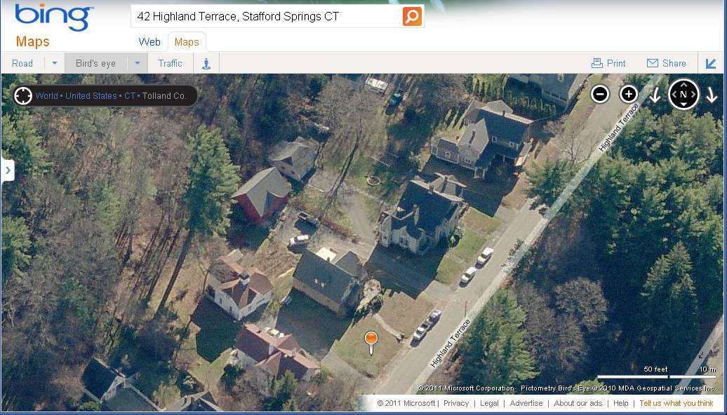Click the compass N control
This screenshot has height=415, width=727.
[683, 95]
